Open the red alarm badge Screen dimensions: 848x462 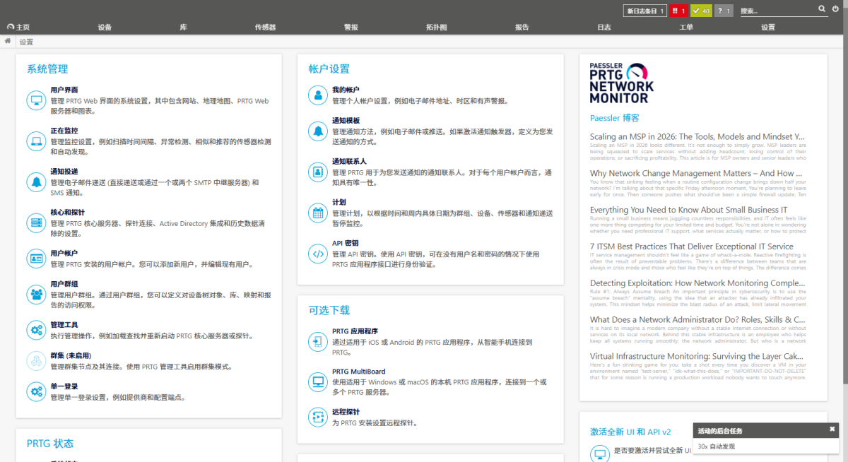point(678,10)
